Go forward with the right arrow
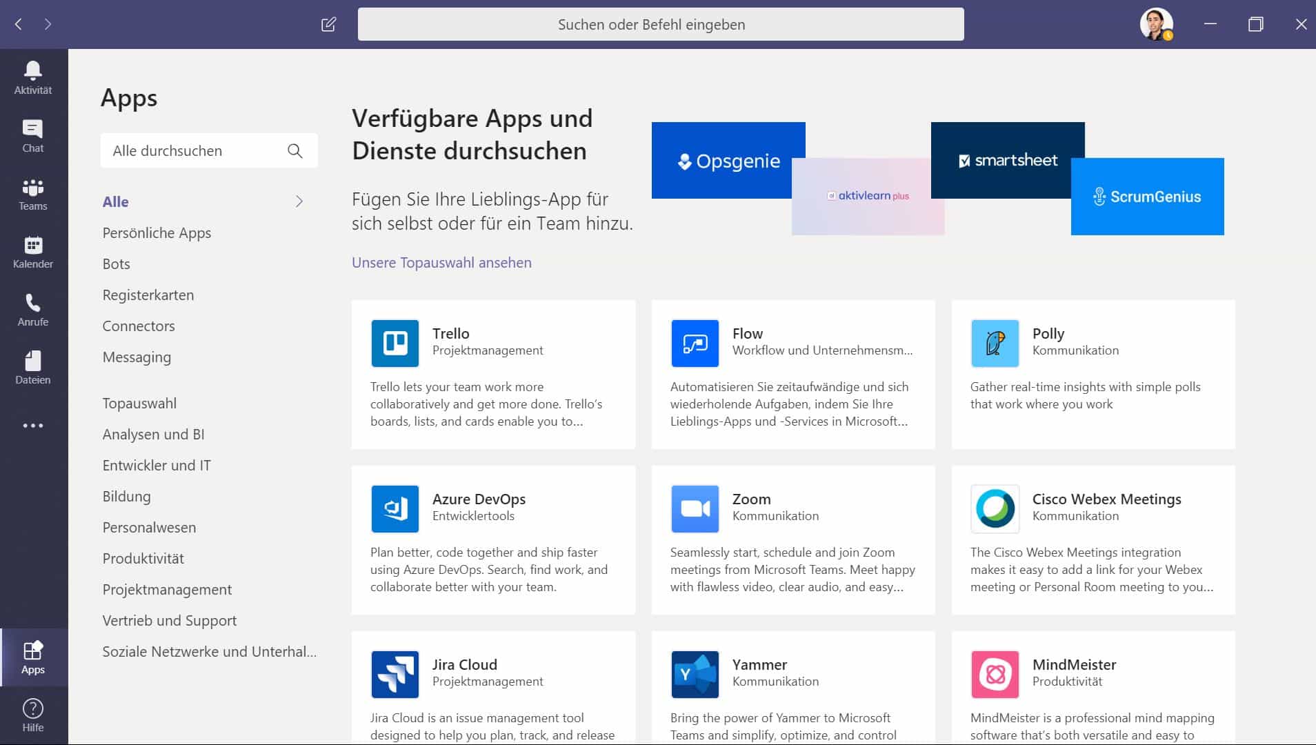This screenshot has width=1316, height=745. pyautogui.click(x=48, y=24)
